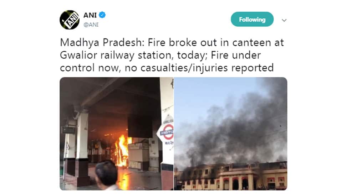Open the ANI display name link

tap(90, 15)
